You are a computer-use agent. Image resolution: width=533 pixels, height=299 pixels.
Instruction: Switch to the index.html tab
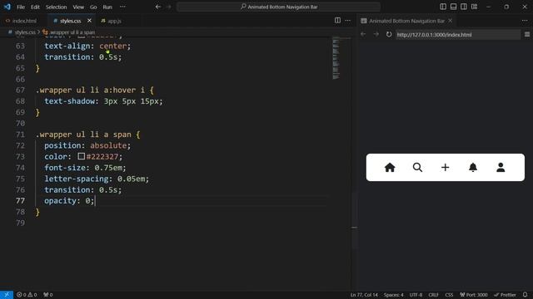pyautogui.click(x=21, y=21)
